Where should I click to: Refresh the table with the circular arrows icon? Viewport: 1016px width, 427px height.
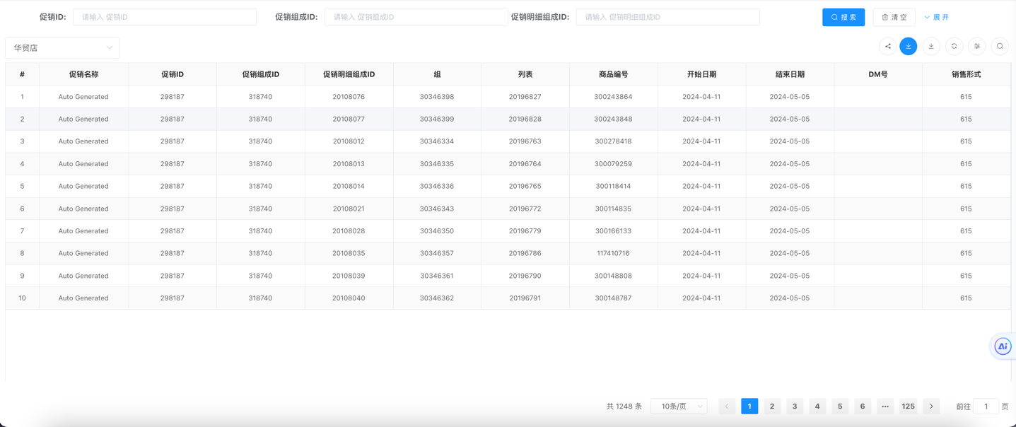(954, 46)
